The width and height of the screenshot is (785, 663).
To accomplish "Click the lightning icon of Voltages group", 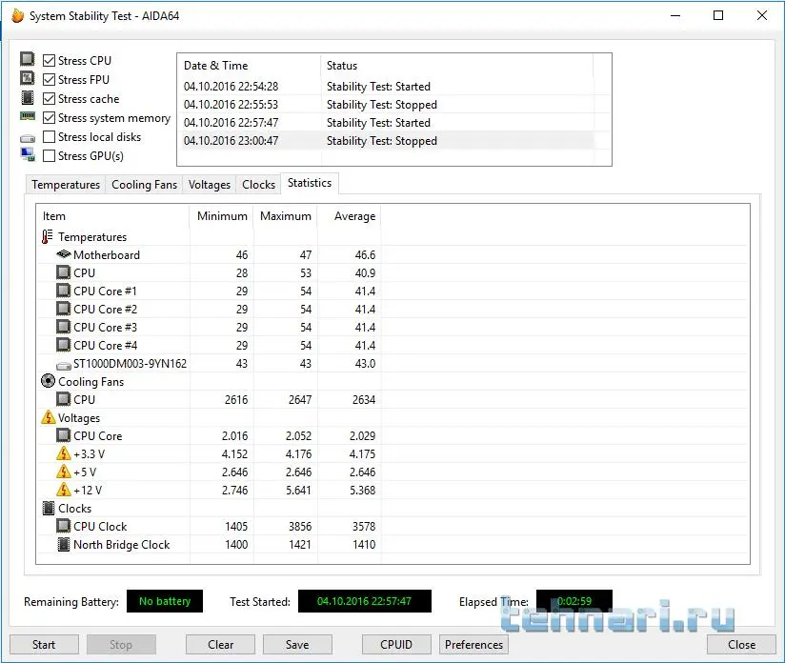I will 48,417.
